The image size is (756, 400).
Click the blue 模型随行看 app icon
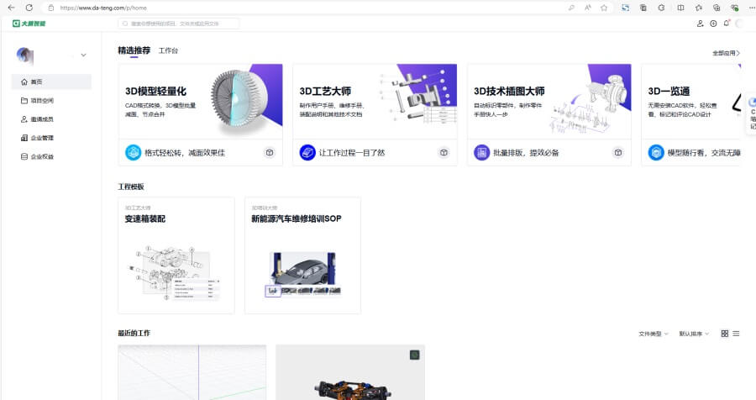(656, 152)
